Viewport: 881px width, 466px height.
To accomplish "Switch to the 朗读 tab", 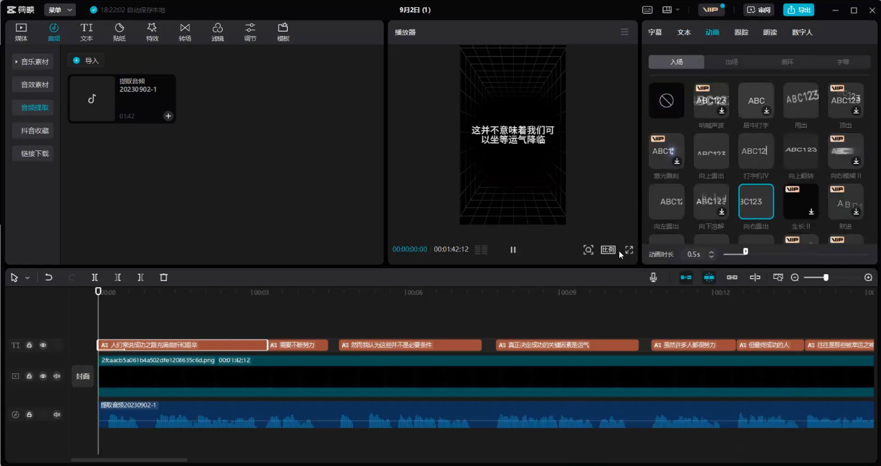I will pos(770,32).
